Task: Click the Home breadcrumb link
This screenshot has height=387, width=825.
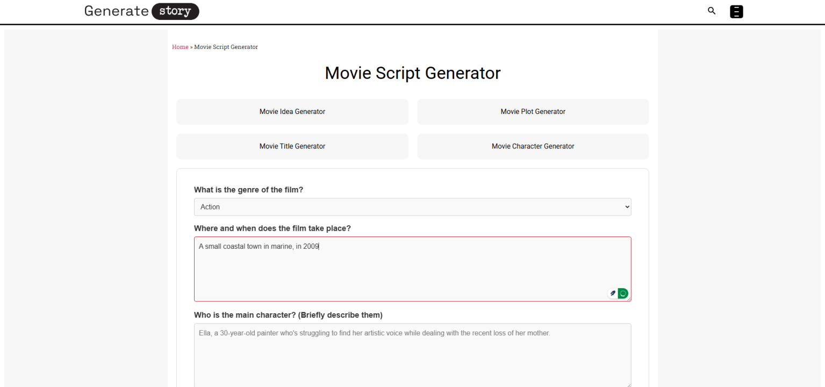Action: (x=180, y=47)
